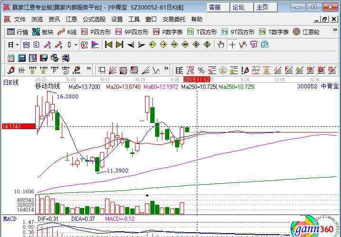
Task: Click yellow diamond left-arrow icon
Action: pyautogui.click(x=152, y=45)
